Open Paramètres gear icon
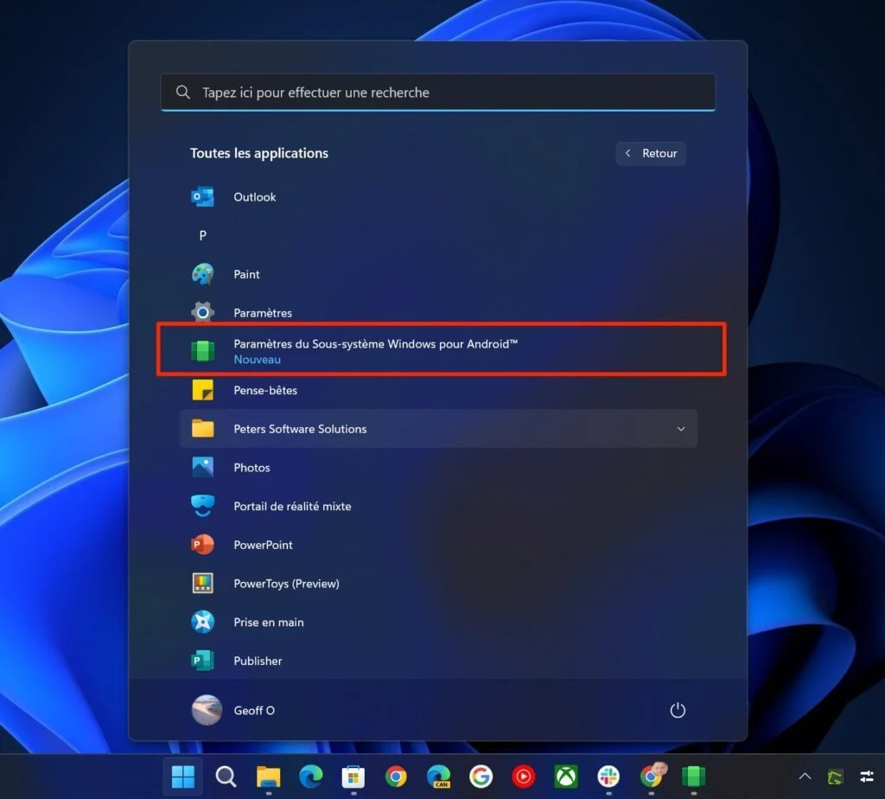The height and width of the screenshot is (799, 885). click(x=202, y=311)
